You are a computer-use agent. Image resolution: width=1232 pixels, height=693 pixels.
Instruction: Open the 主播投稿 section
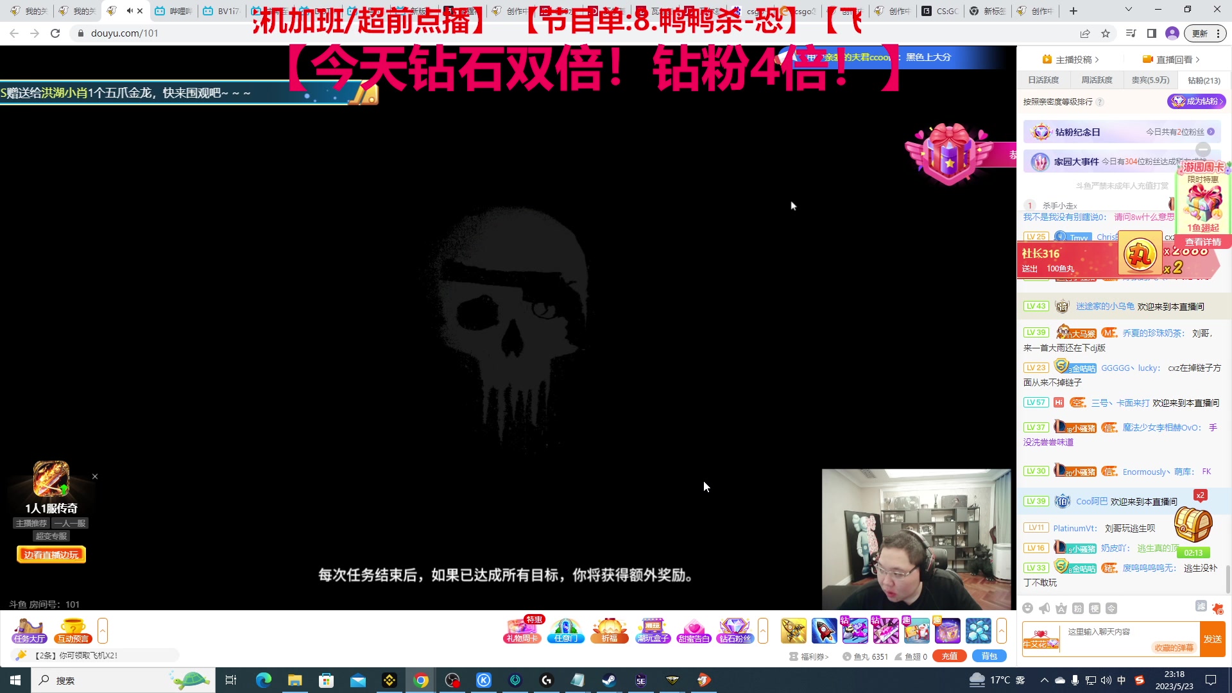coord(1071,60)
